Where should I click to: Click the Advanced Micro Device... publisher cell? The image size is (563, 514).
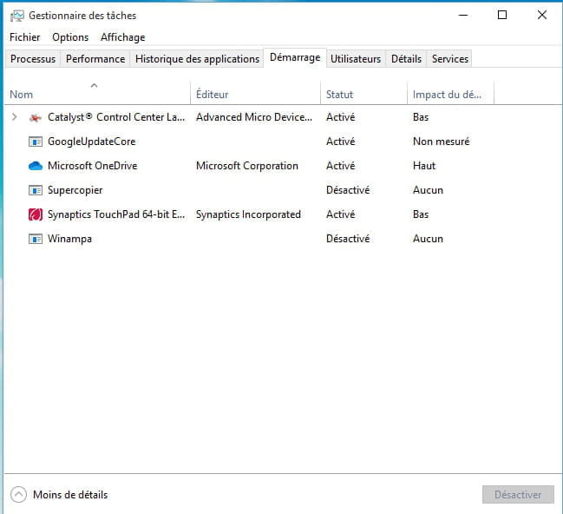click(x=254, y=117)
